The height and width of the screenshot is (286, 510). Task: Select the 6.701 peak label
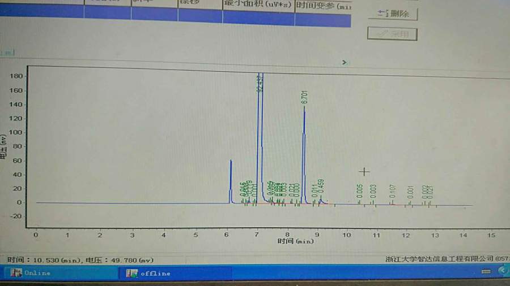pos(304,97)
